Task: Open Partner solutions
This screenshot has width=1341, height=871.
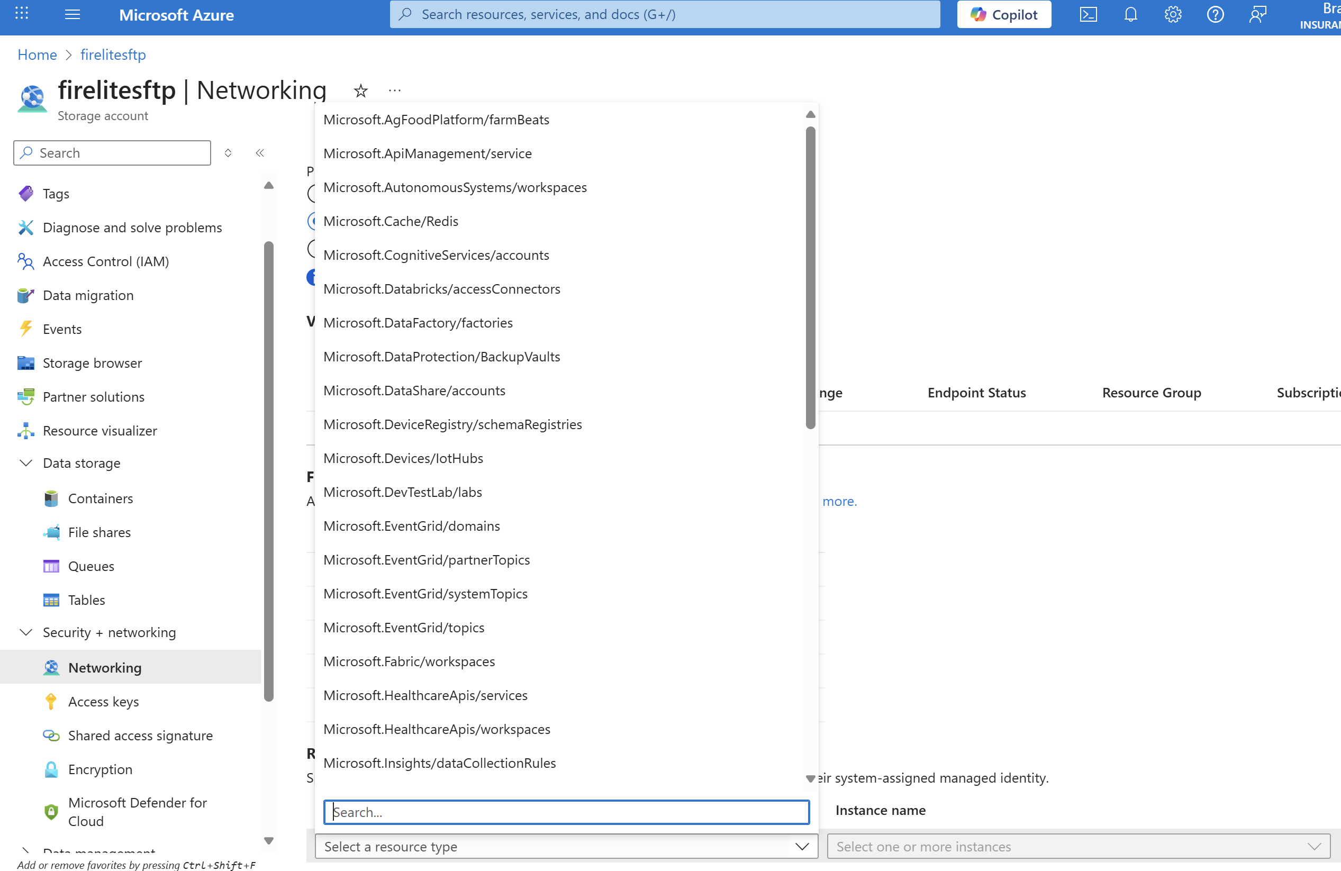Action: click(94, 396)
